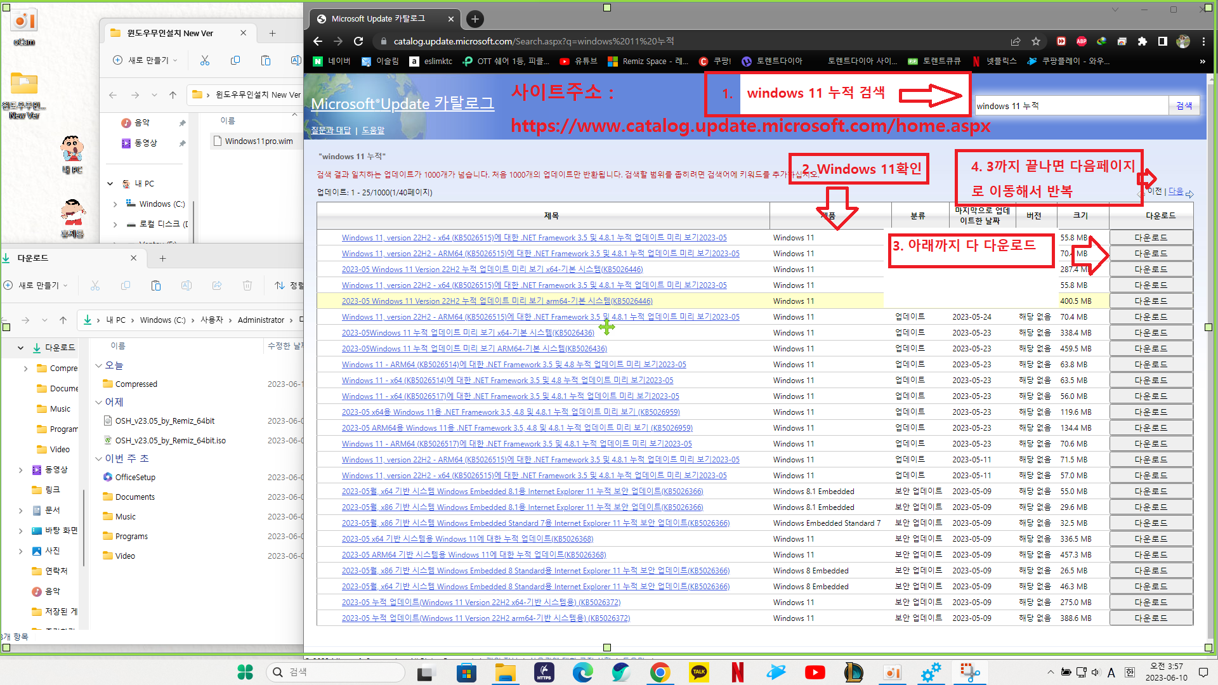
Task: Click 다운로드 for the 338.4 MB update
Action: coord(1151,332)
